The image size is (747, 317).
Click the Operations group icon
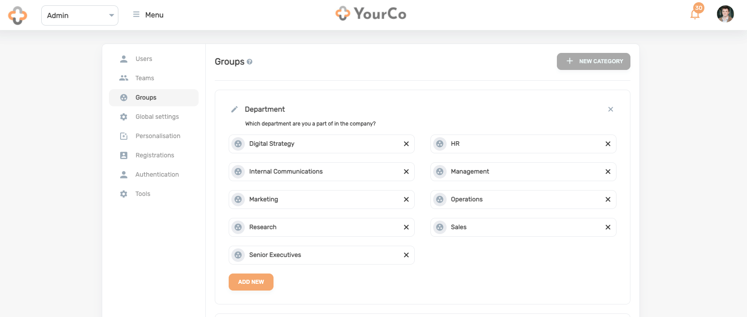pos(440,200)
